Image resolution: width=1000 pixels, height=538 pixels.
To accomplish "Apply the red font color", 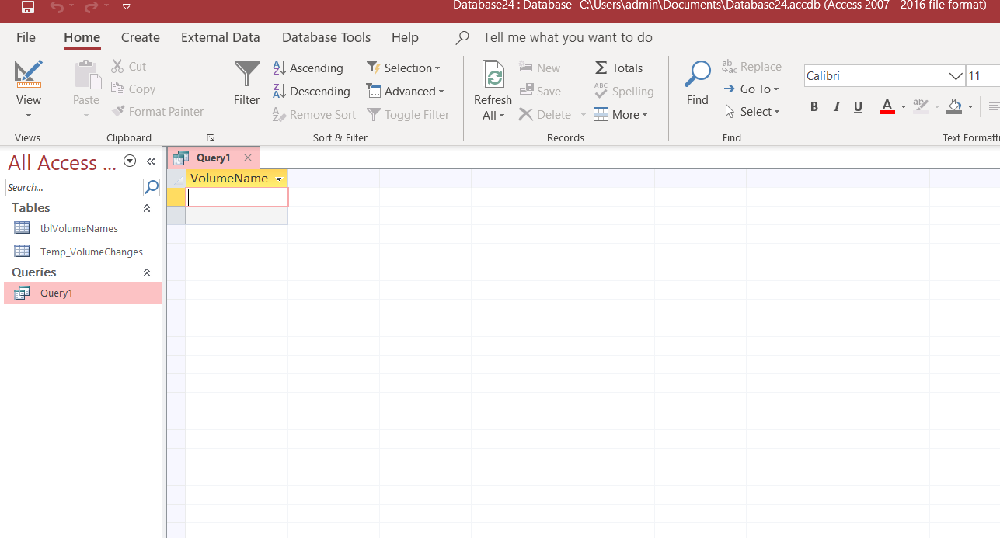I will tap(887, 106).
